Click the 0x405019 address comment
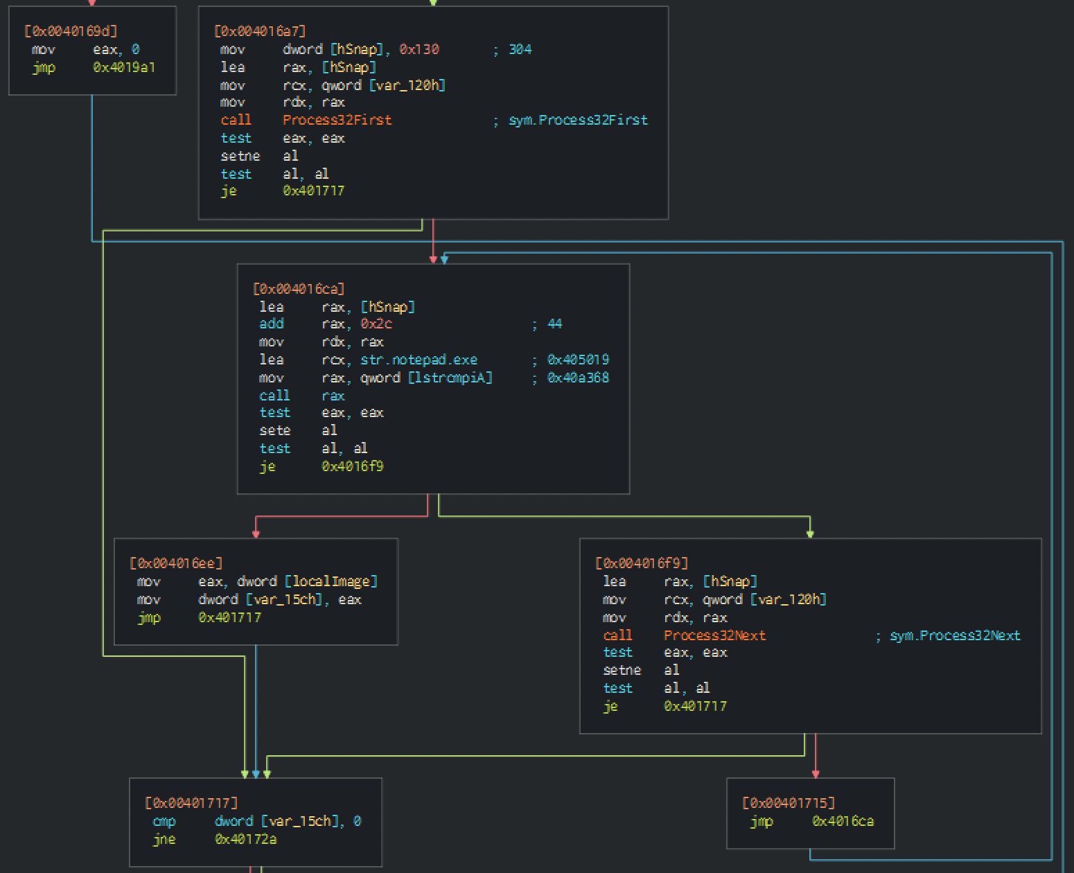 point(578,360)
